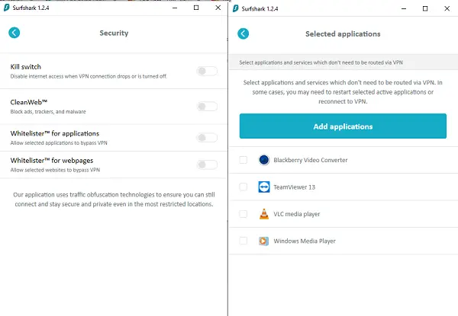Image resolution: width=458 pixels, height=316 pixels.
Task: Click the Windows Media Player icon
Action: (263, 241)
